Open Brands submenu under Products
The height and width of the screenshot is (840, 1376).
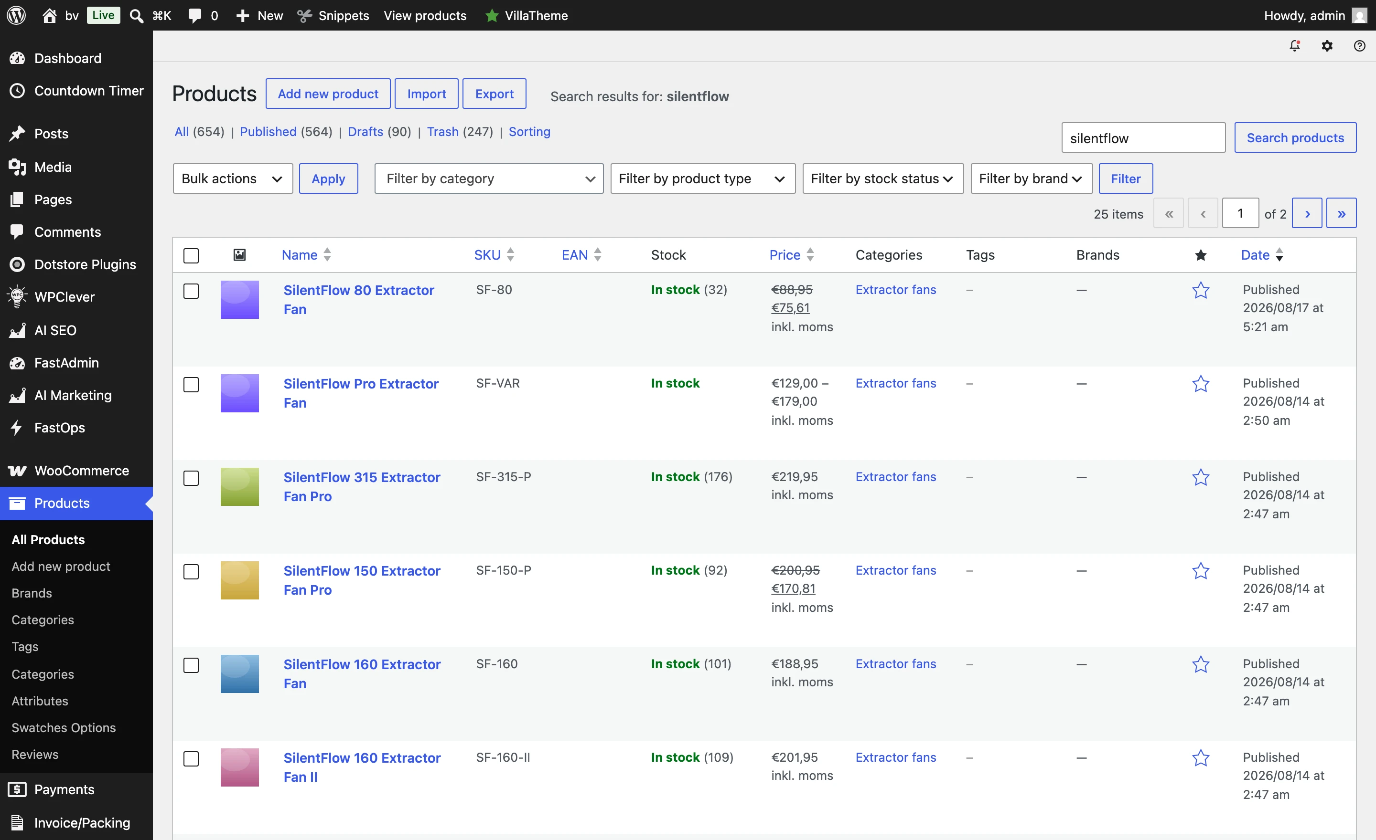point(32,593)
